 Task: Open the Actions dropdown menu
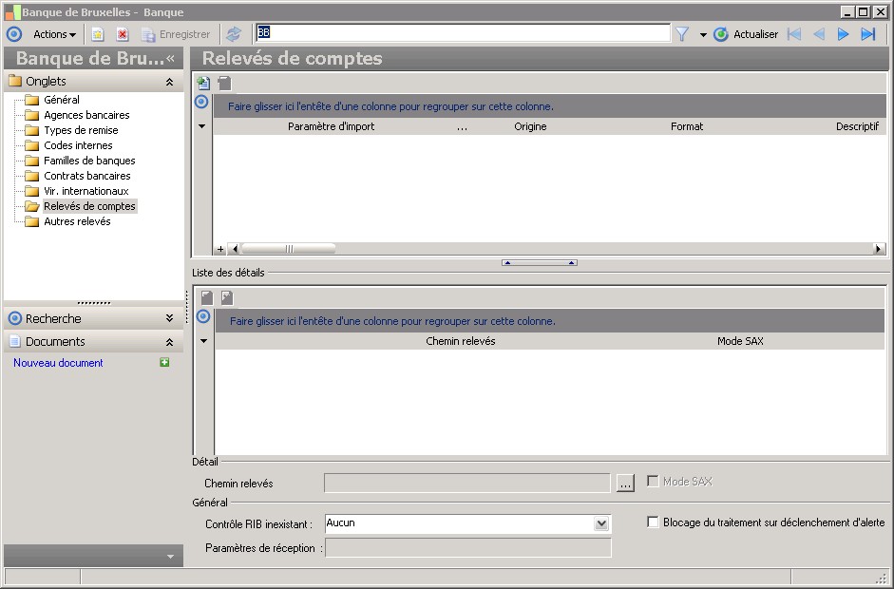tap(54, 34)
